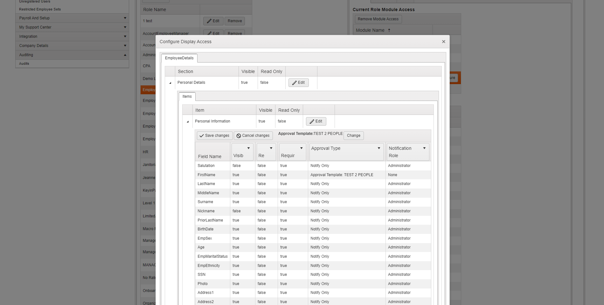
Task: Save changes to field settings
Action: (x=215, y=136)
